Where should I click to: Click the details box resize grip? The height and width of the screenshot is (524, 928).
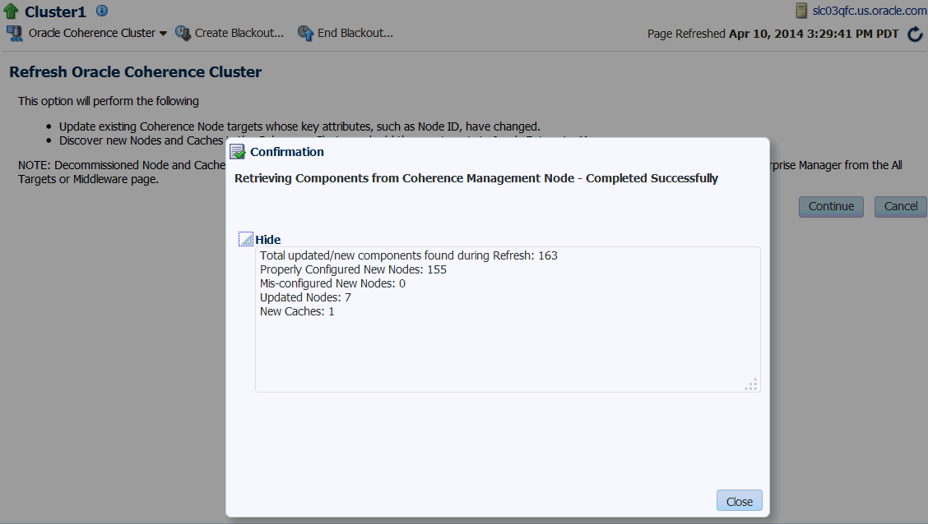[x=751, y=384]
